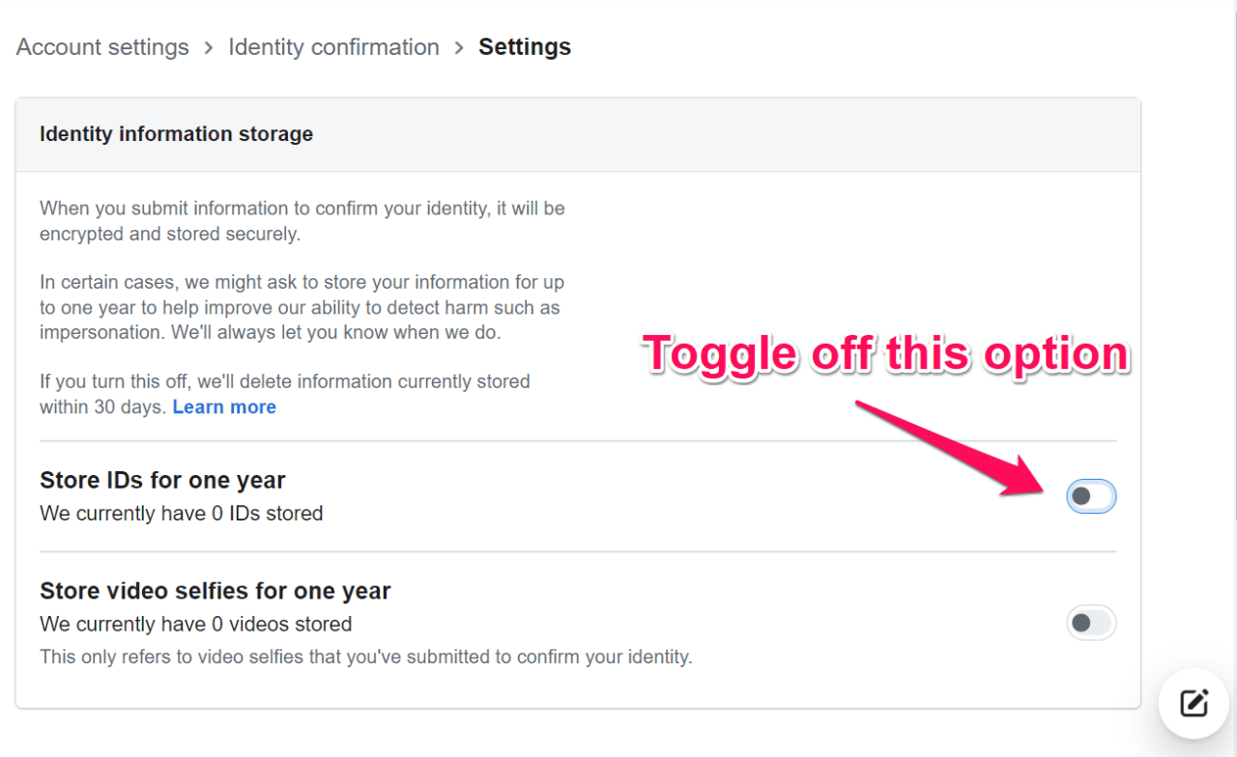Screen dimensions: 1237x757
Task: Select the edit icon inside the white circle
Action: click(x=1194, y=704)
